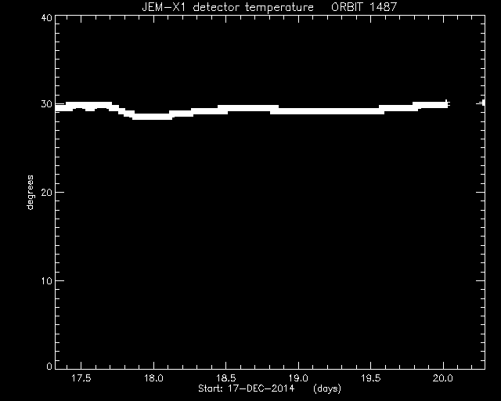The image size is (501, 401).
Task: Click the y-axis tick label 0
Action: pyautogui.click(x=49, y=366)
